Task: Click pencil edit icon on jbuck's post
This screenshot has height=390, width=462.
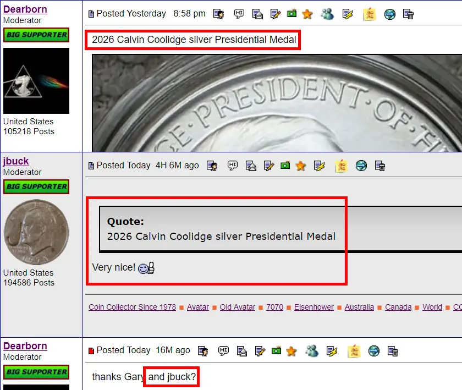Action: pyautogui.click(x=269, y=166)
